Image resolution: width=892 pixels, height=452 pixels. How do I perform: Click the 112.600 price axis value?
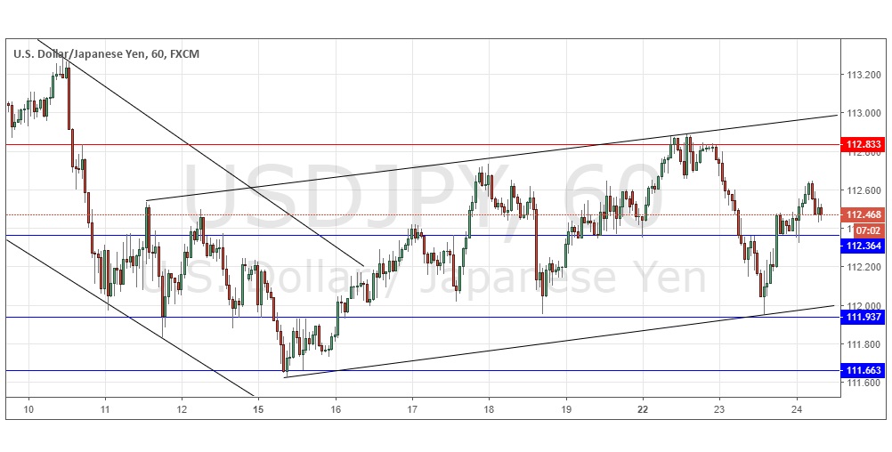(x=862, y=190)
